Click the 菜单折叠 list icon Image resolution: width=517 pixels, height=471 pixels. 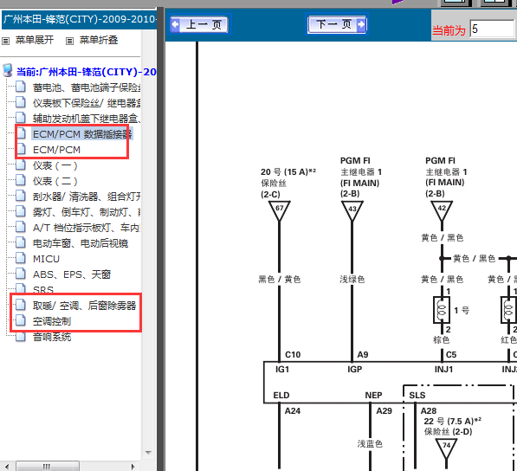(x=69, y=41)
